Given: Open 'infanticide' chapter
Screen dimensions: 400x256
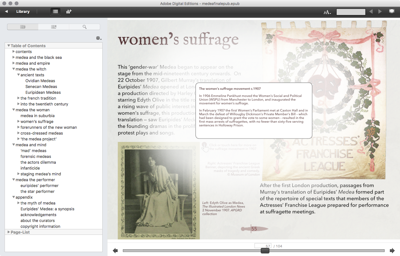Looking at the screenshot, I should tap(30, 168).
